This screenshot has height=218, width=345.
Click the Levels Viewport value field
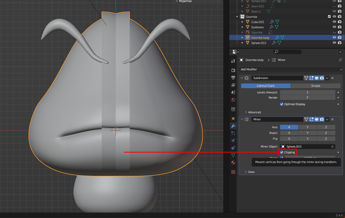(x=308, y=92)
